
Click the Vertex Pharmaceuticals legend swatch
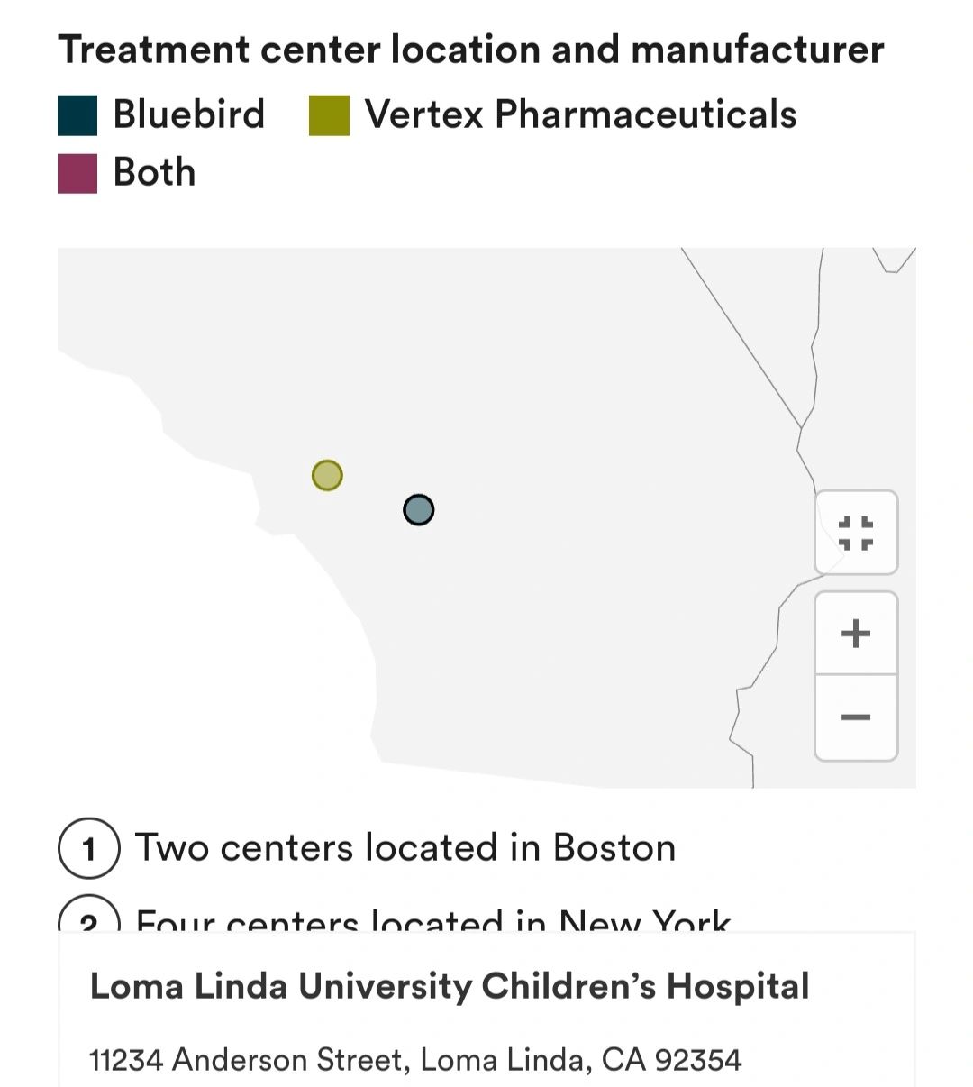[x=329, y=115]
